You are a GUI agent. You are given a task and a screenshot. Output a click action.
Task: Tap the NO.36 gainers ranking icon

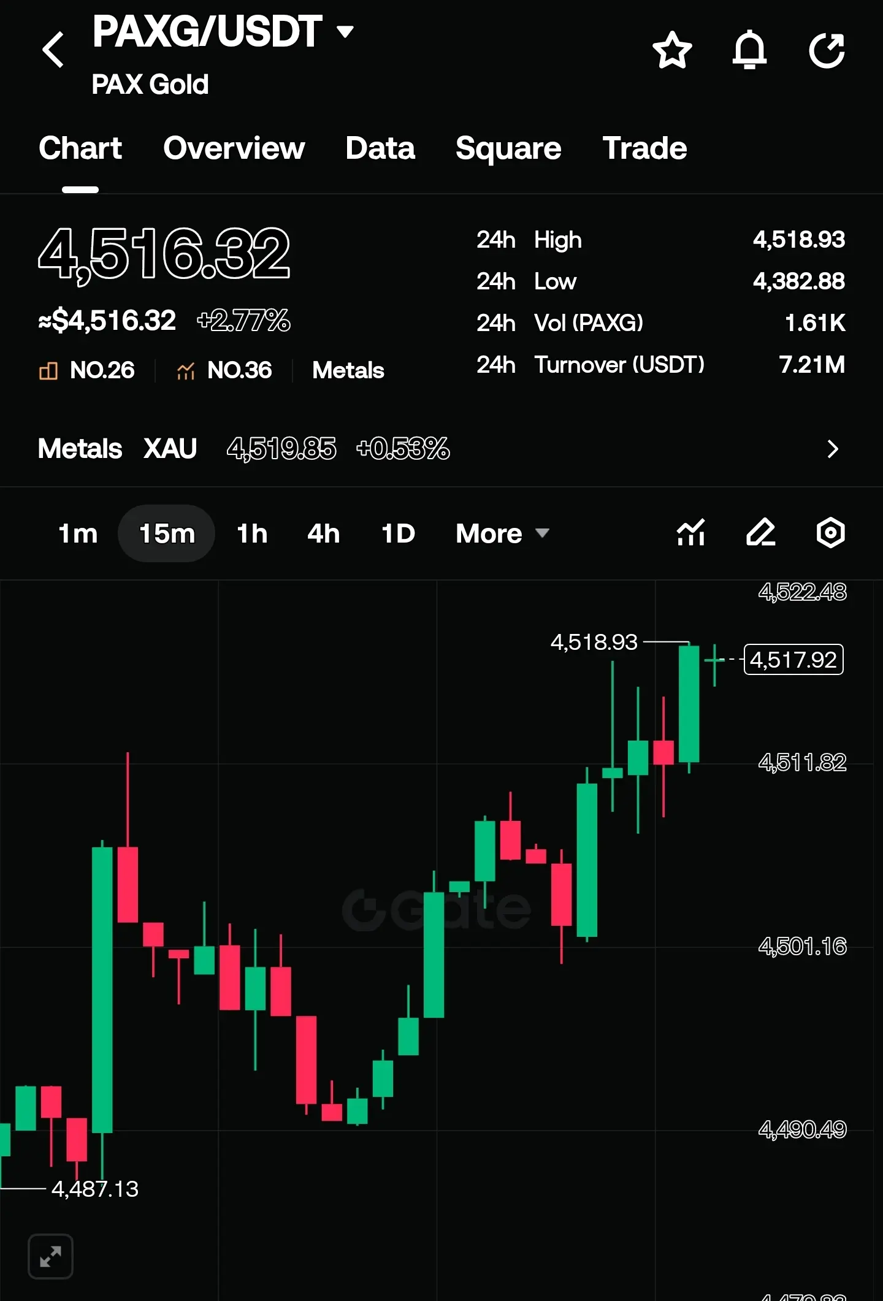tap(185, 370)
